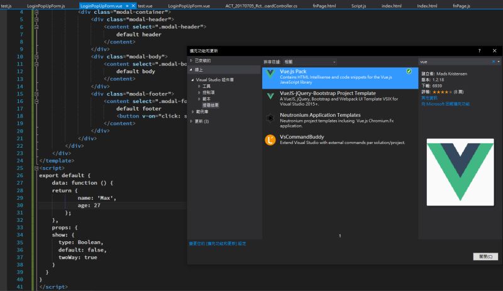Switch to the test.js tab

coord(6,6)
